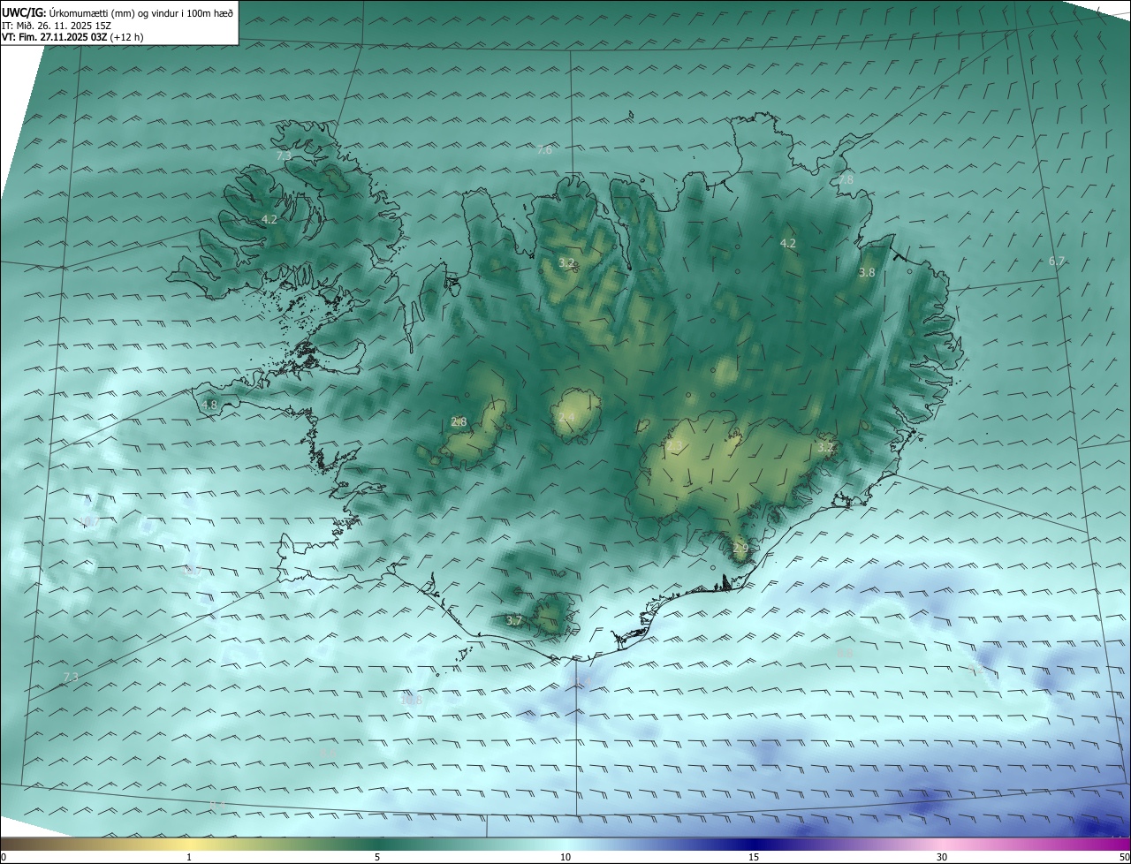
Task: Click the 6.7 value label over the sea
Action: click(x=1057, y=261)
